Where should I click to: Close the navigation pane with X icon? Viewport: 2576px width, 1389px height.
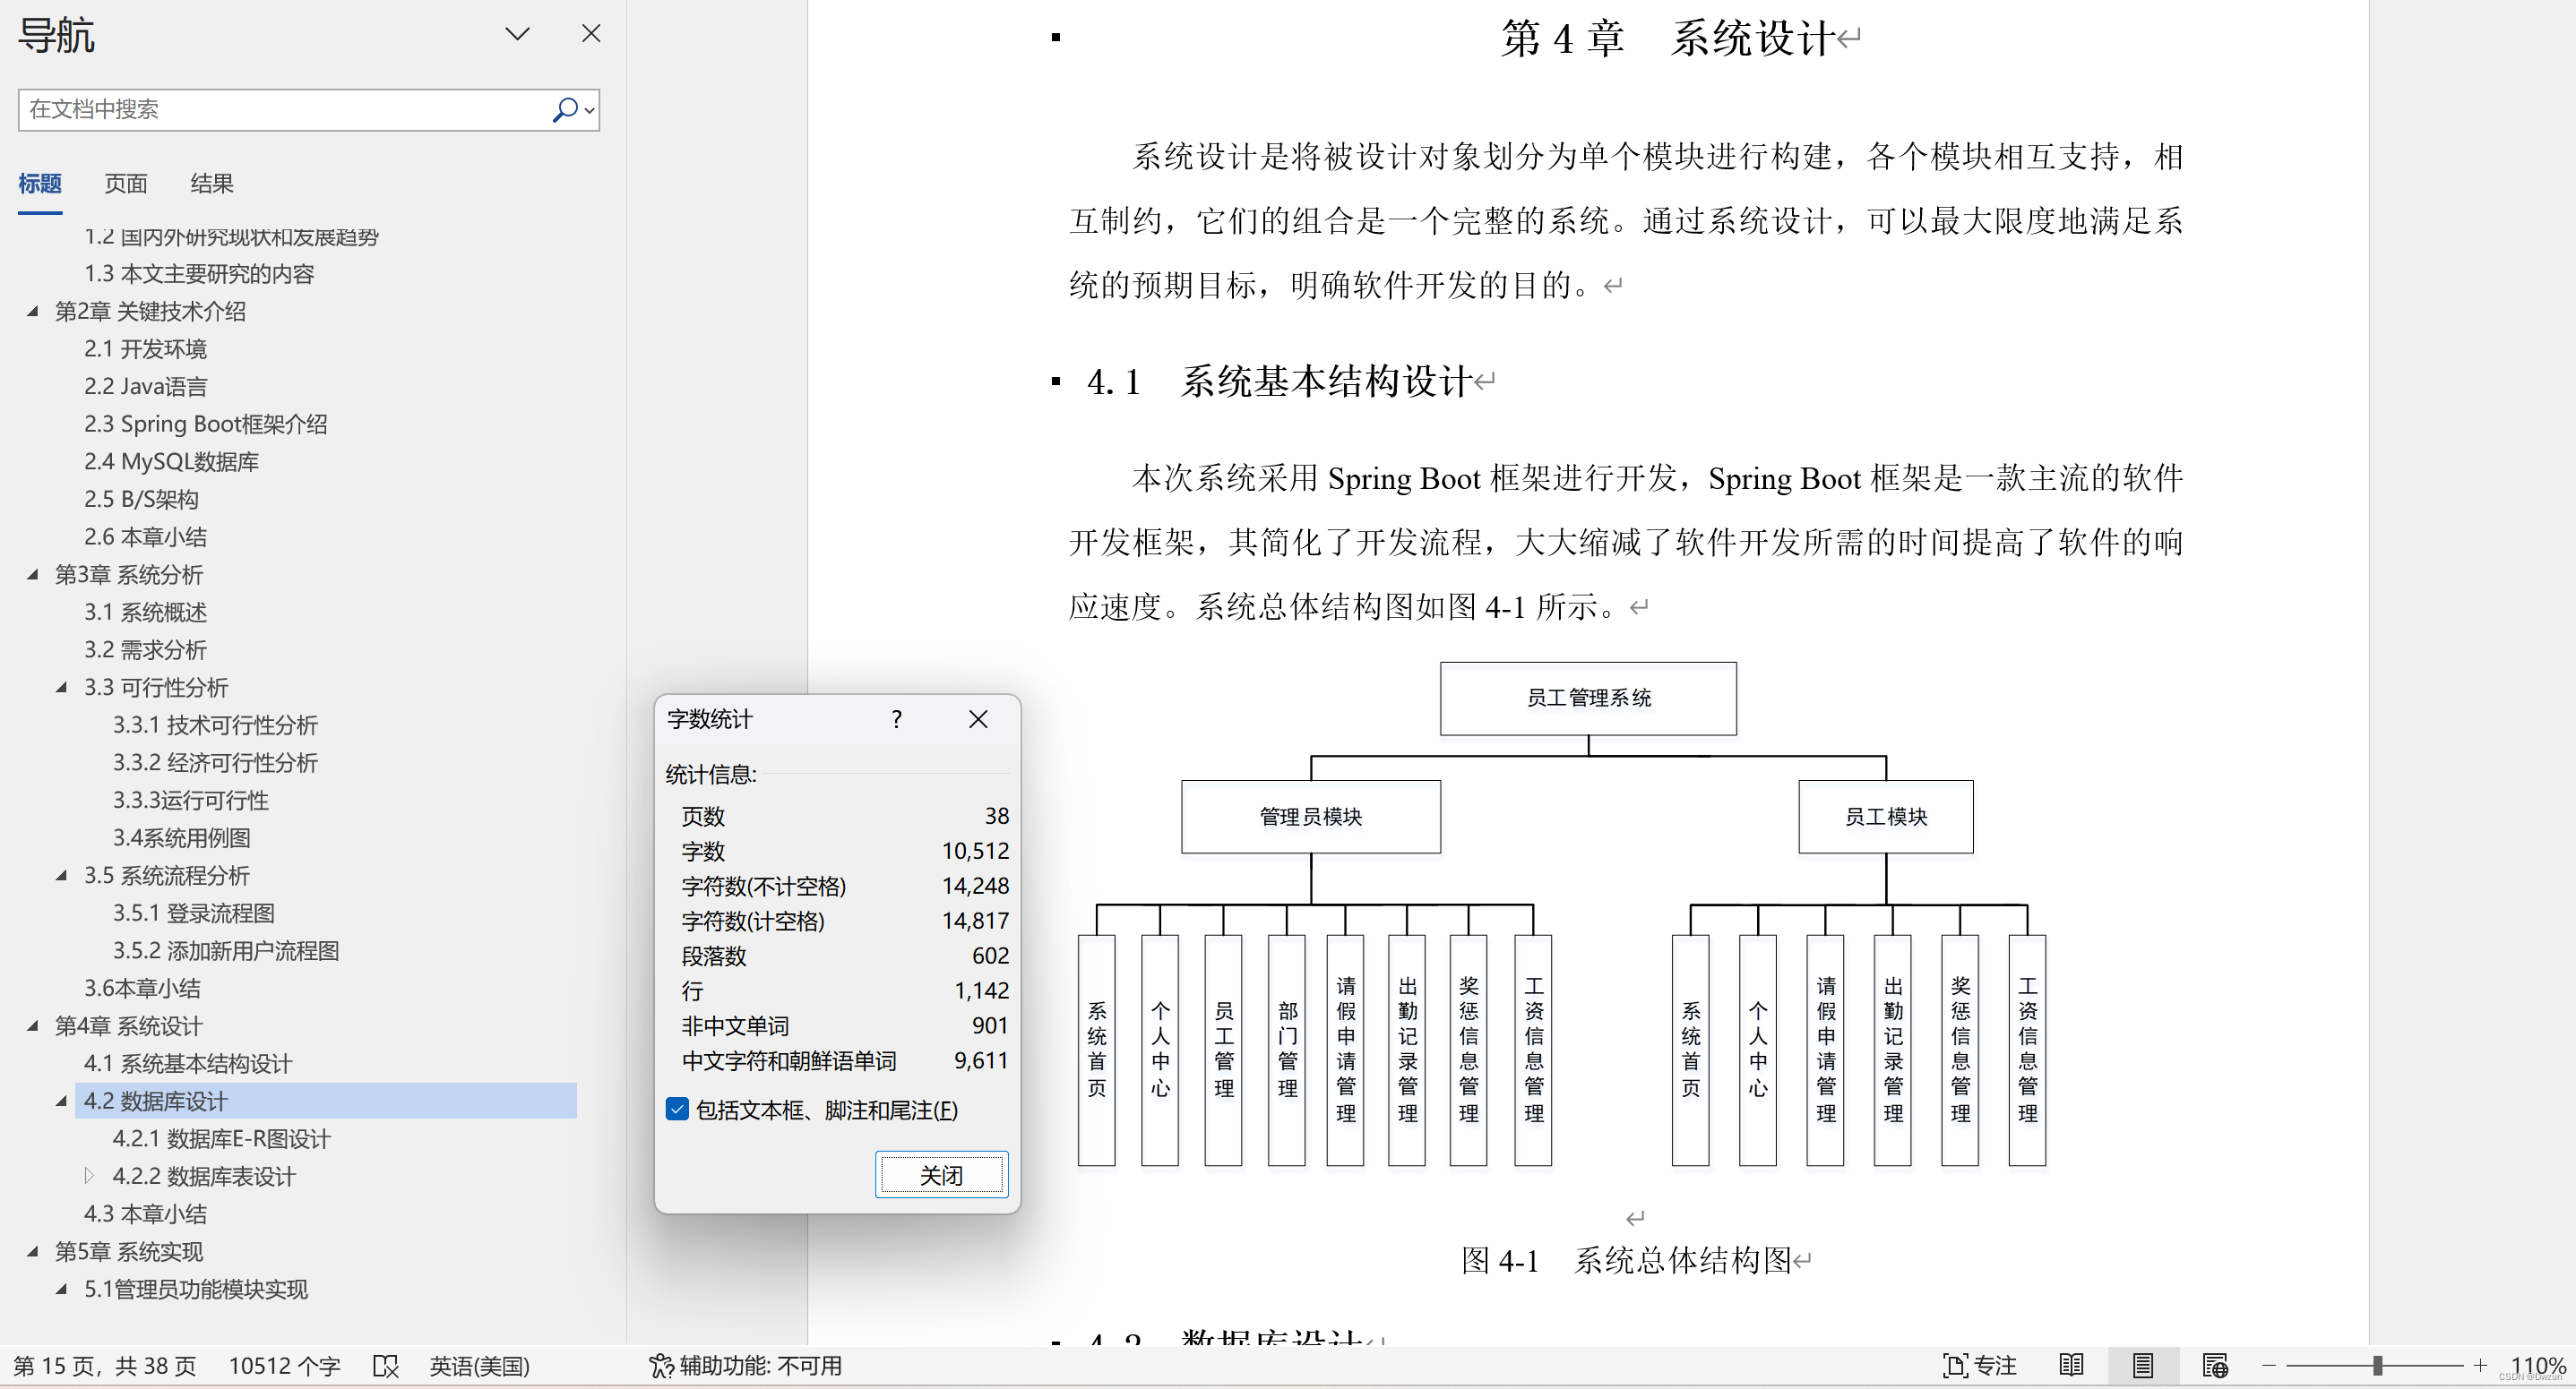[591, 34]
